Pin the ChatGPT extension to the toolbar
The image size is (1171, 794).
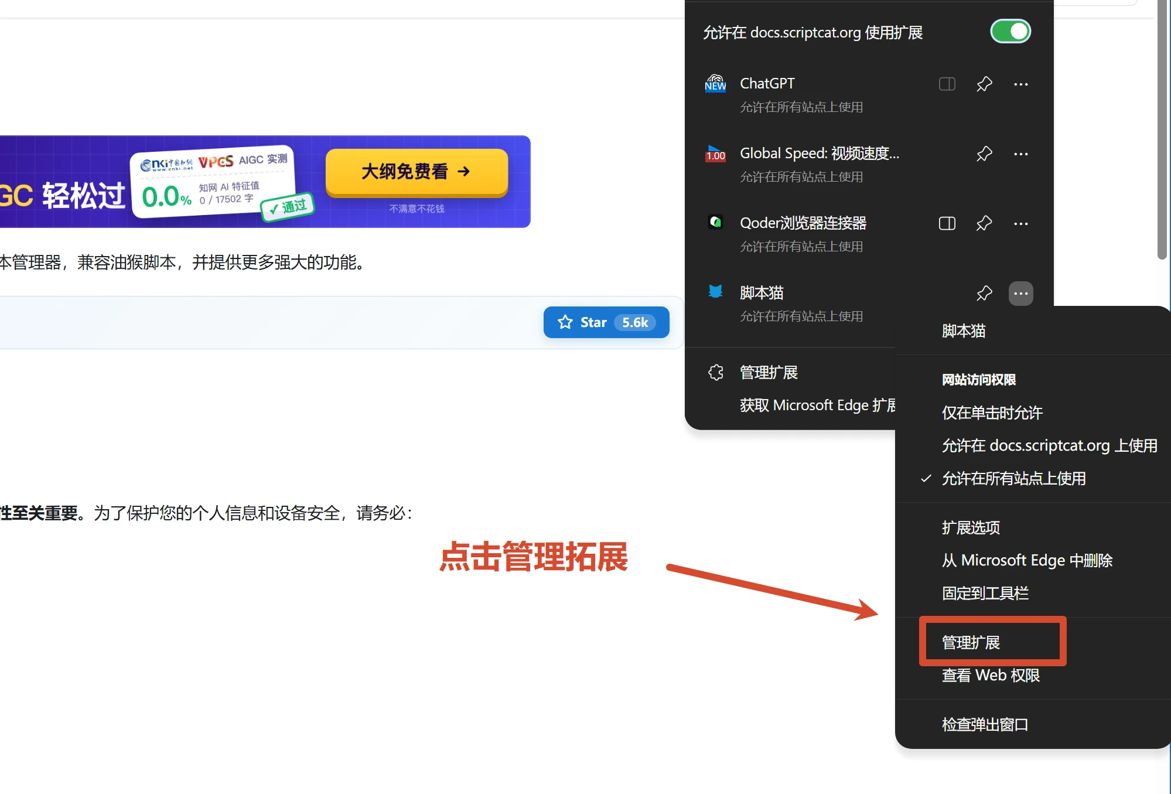pos(984,84)
